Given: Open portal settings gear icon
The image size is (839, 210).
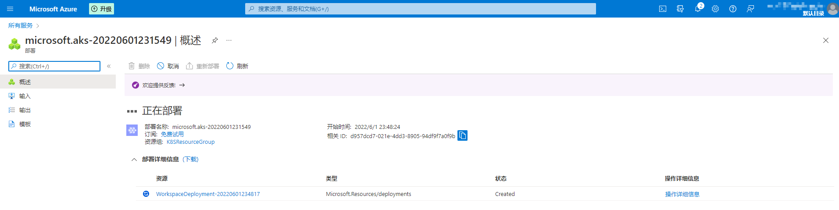Looking at the screenshot, I should coord(715,9).
